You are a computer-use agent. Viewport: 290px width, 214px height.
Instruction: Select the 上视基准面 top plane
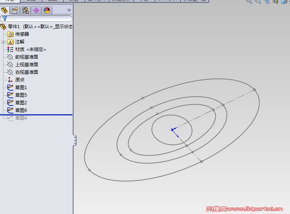point(22,65)
